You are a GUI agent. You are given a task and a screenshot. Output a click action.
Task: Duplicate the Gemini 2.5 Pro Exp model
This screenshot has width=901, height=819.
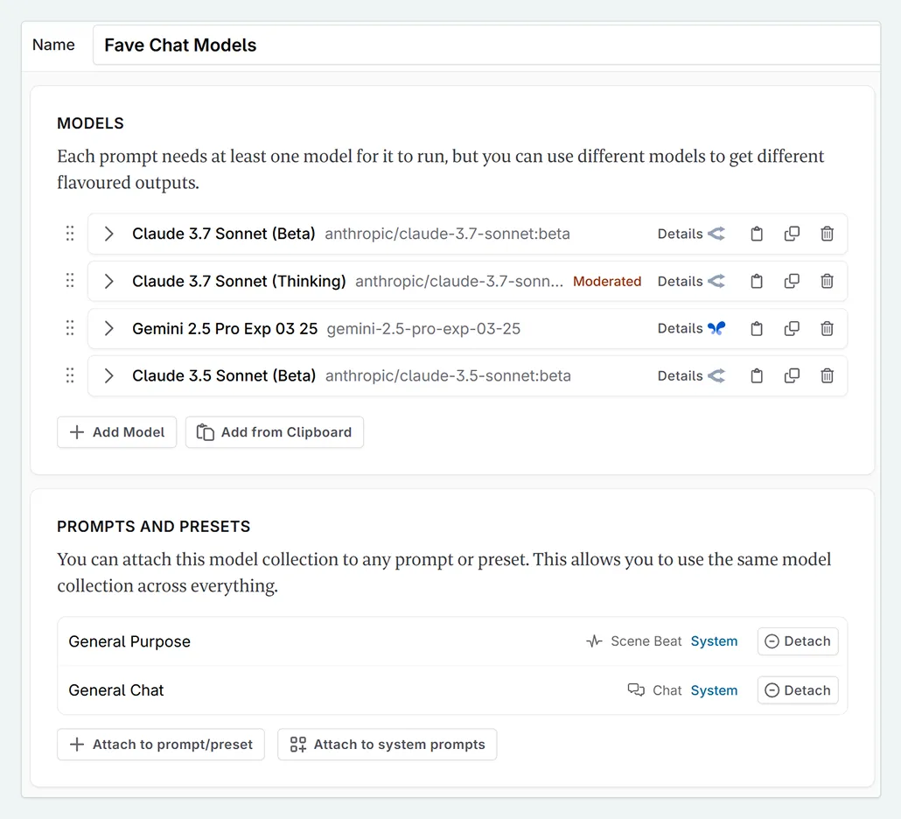(792, 328)
